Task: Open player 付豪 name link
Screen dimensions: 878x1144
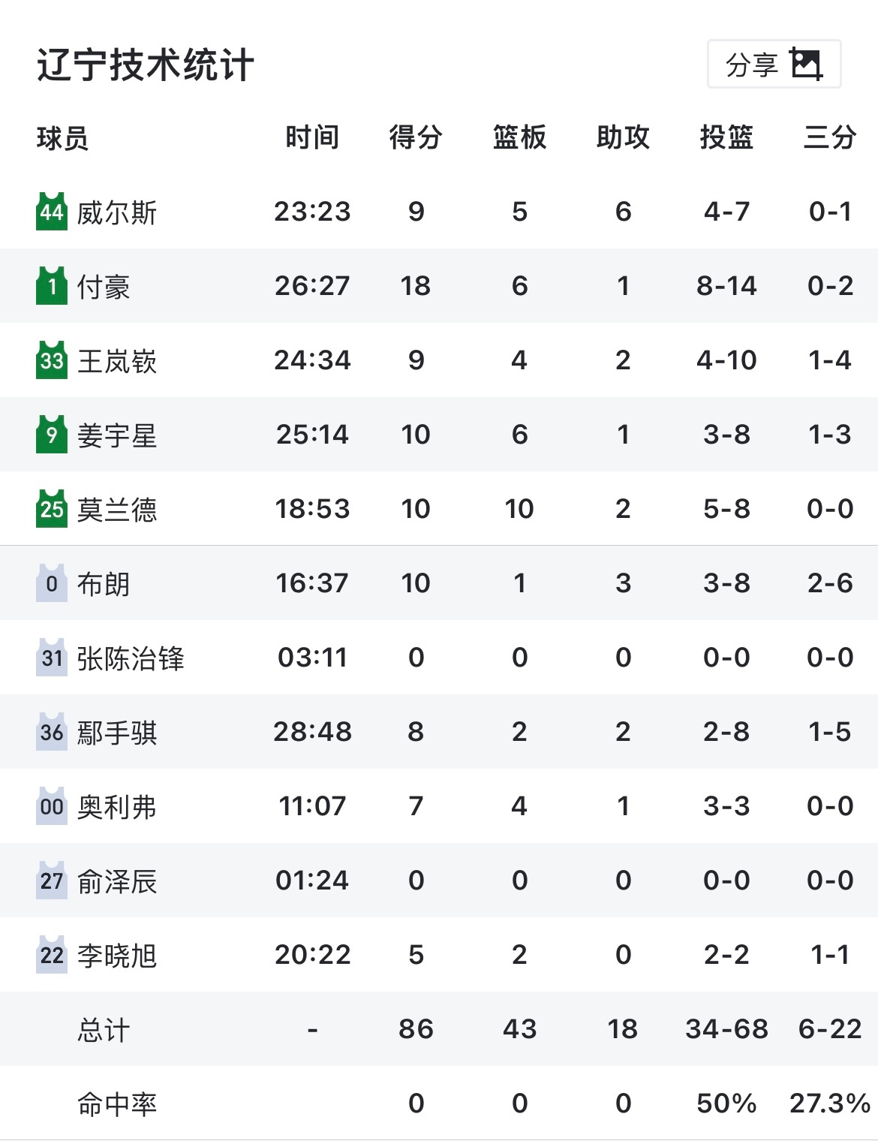Action: (x=104, y=288)
